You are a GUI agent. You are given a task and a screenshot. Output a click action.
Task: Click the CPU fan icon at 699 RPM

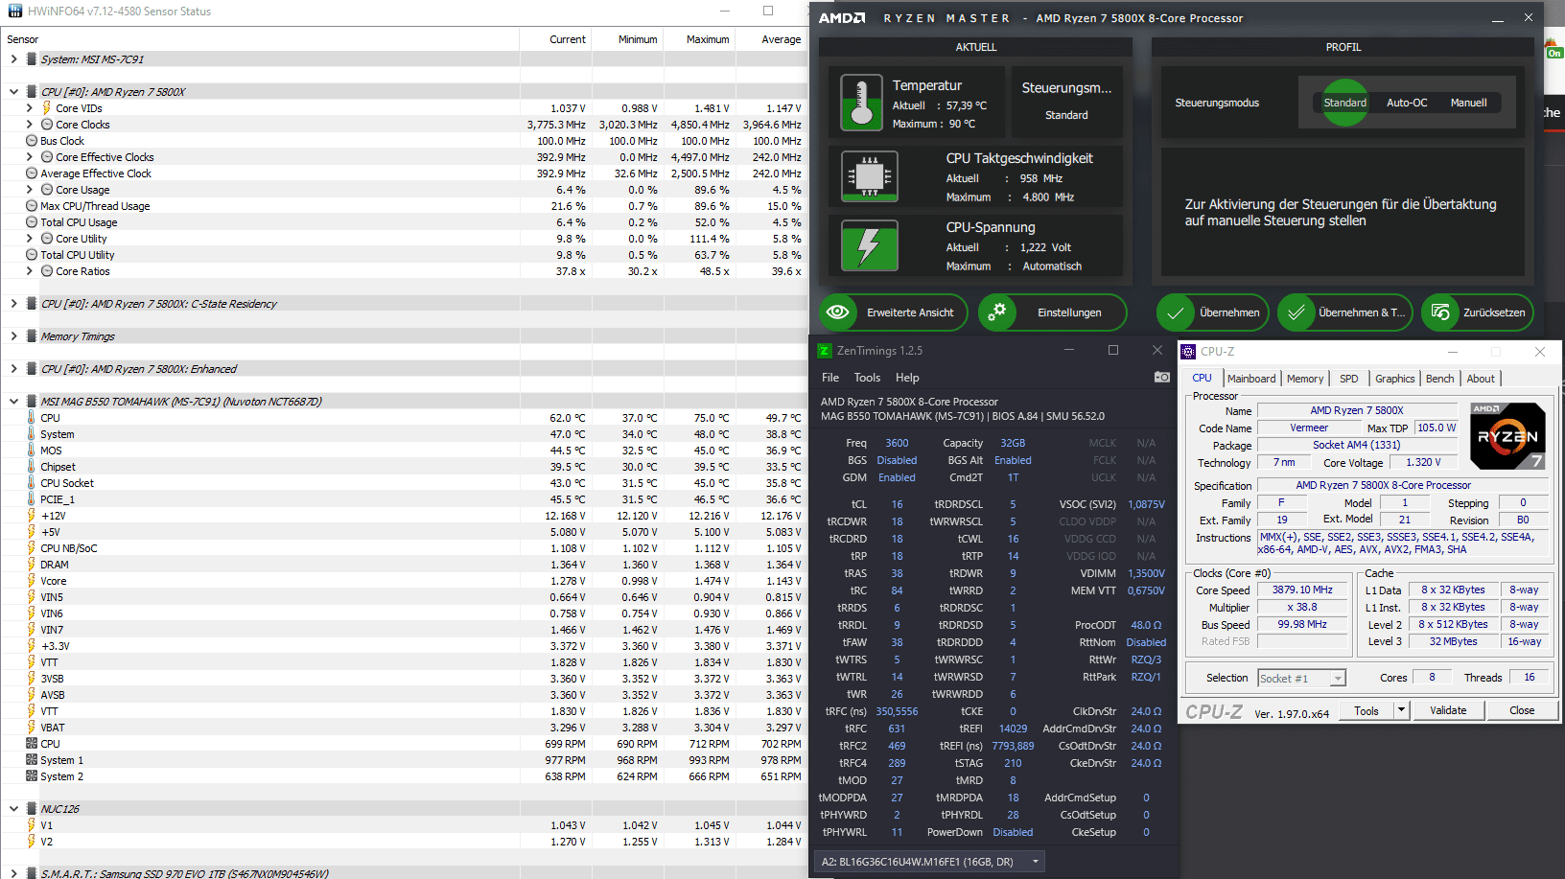click(32, 744)
